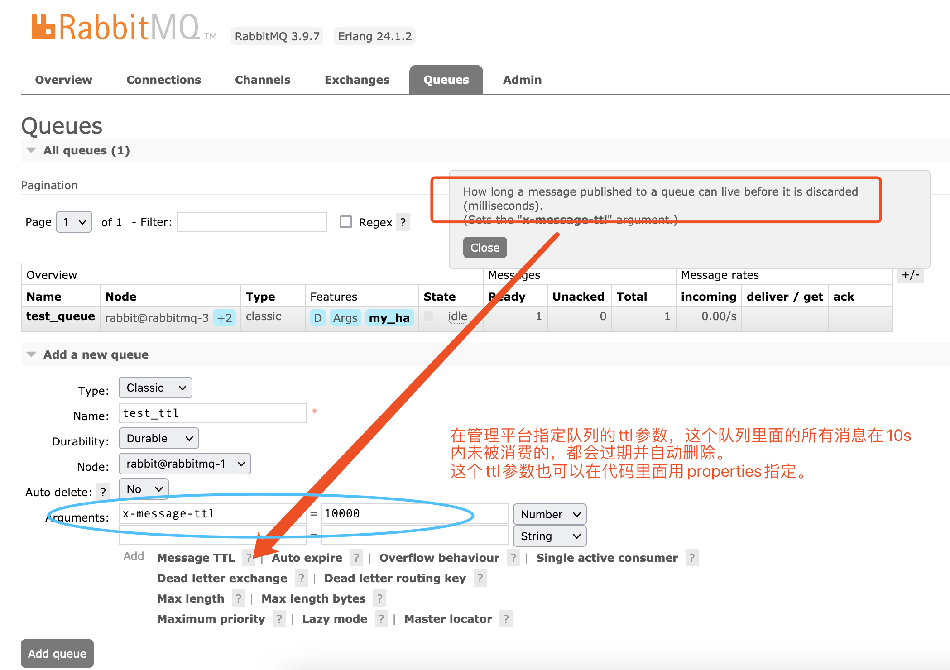Close the Message TTL help popup
The width and height of the screenshot is (950, 670).
pos(485,248)
